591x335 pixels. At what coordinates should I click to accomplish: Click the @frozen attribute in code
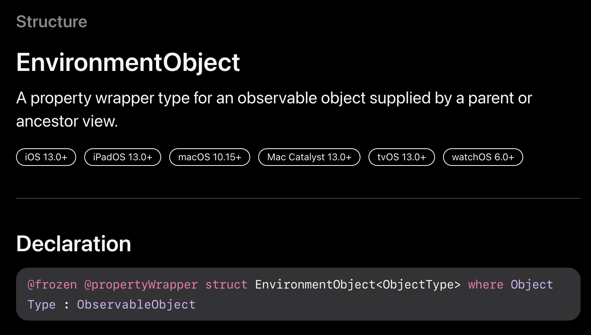click(52, 285)
